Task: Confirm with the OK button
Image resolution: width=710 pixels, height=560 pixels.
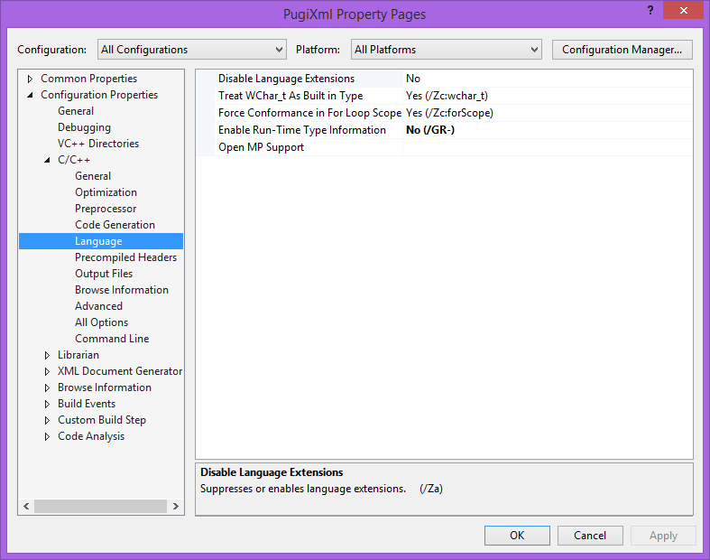Action: pos(517,536)
